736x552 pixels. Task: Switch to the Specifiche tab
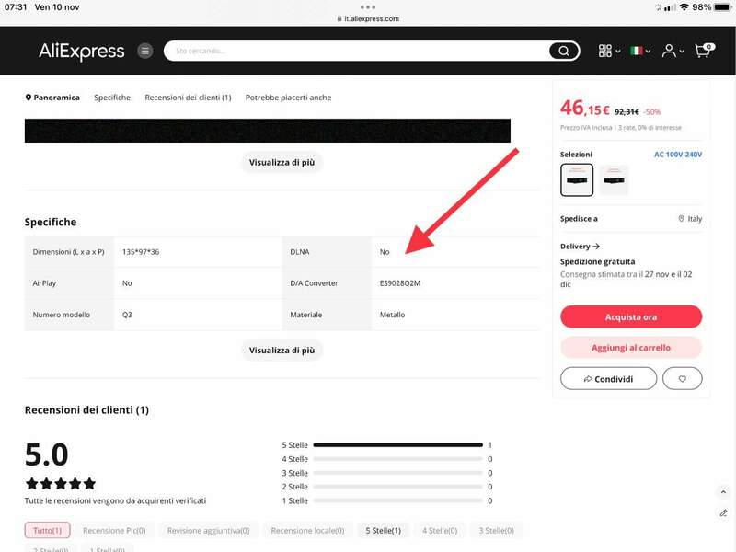click(x=112, y=98)
